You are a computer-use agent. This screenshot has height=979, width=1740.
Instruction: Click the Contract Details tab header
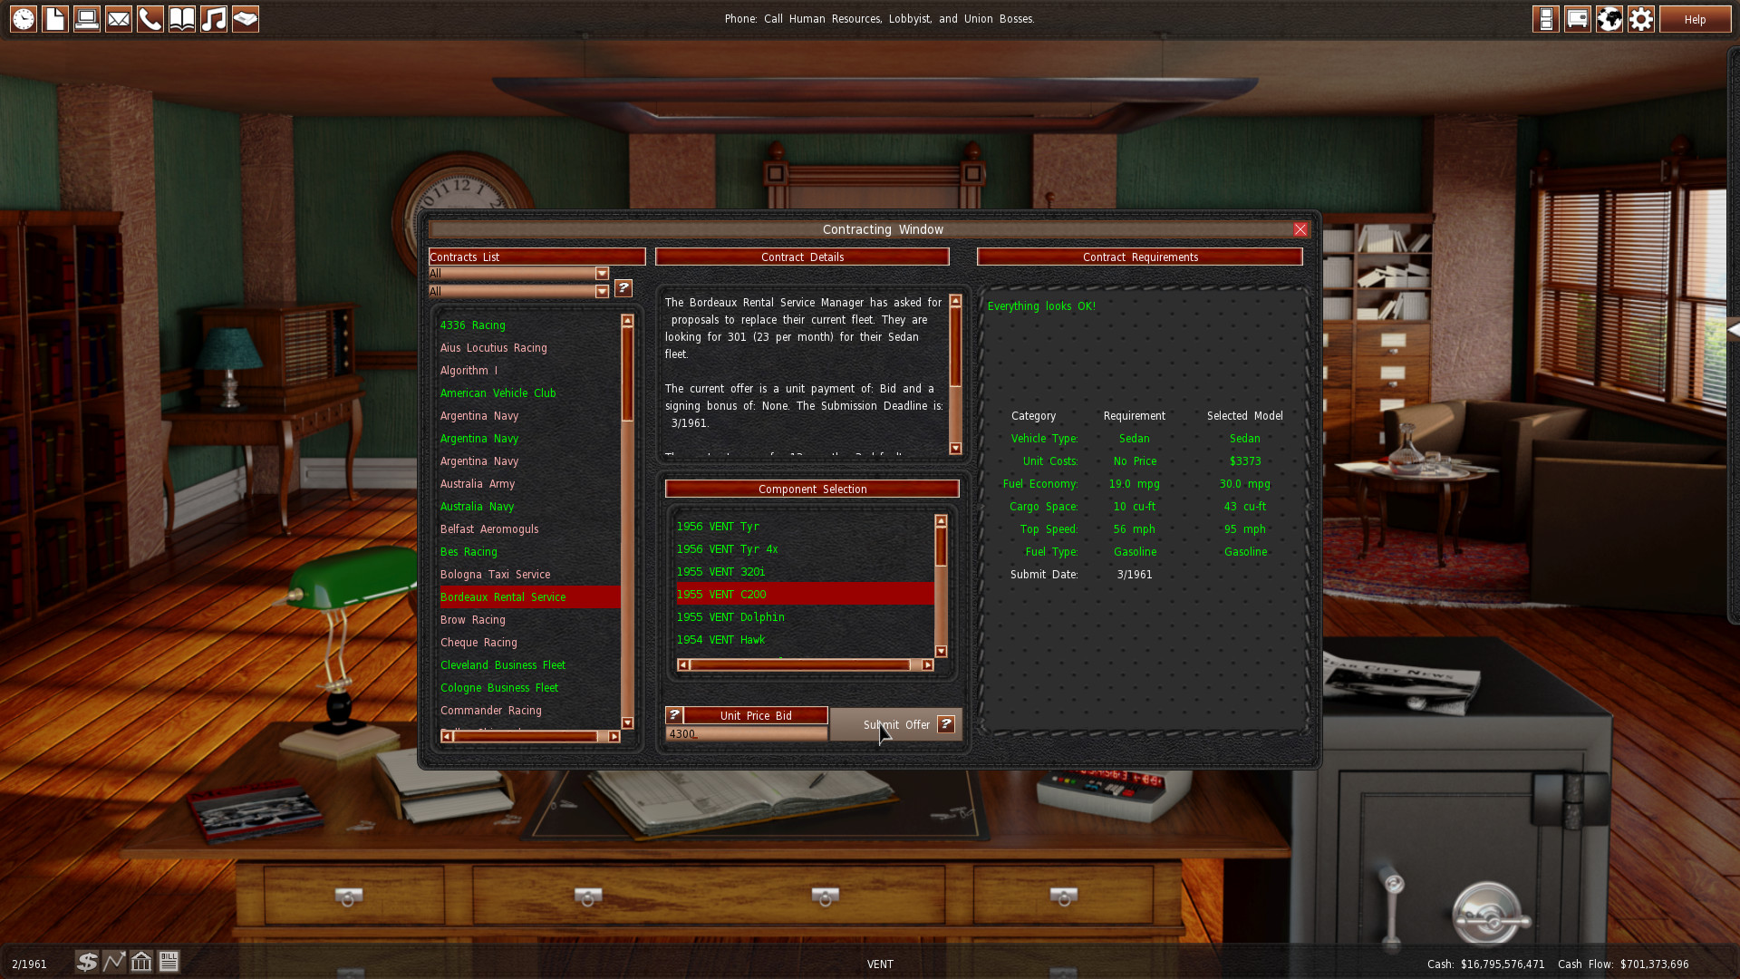(x=802, y=256)
